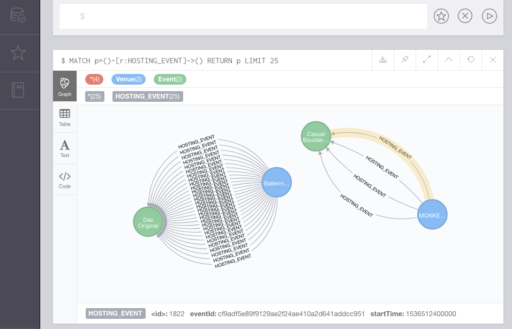
Task: Select the Ballerm venue node
Action: click(x=276, y=182)
